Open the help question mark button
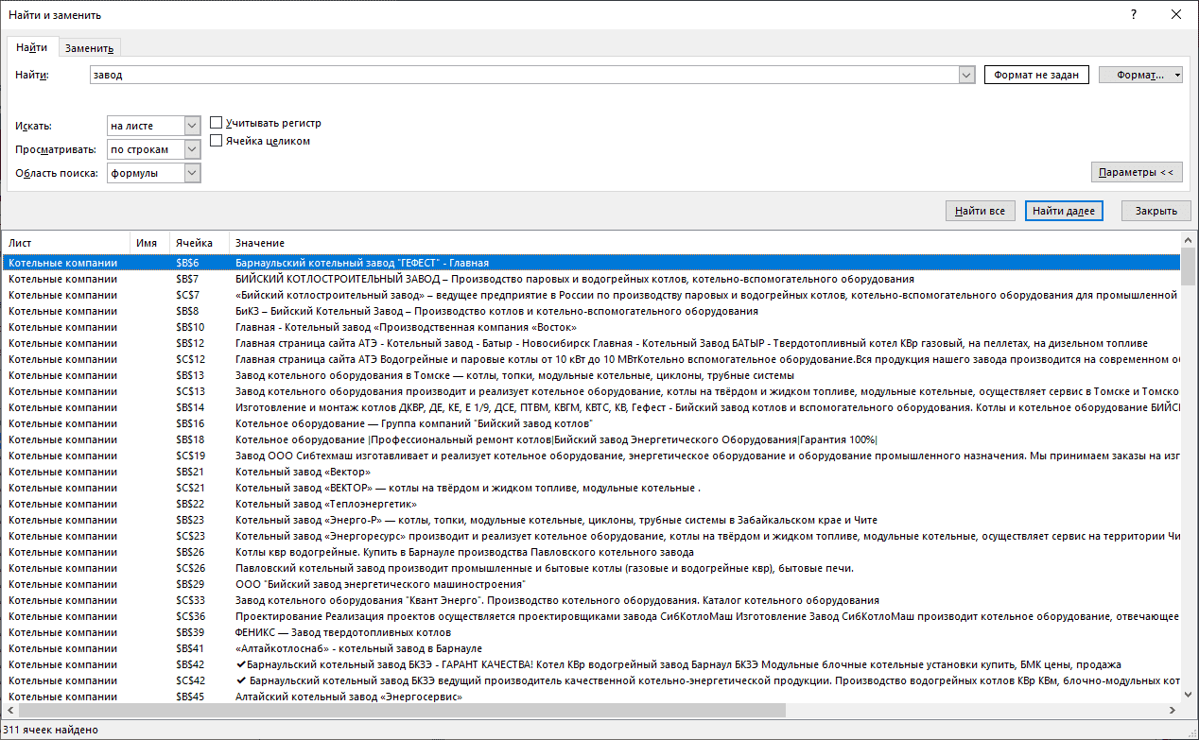This screenshot has width=1199, height=740. point(1133,15)
